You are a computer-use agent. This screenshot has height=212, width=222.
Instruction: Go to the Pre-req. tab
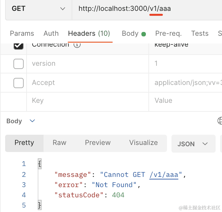point(168,34)
